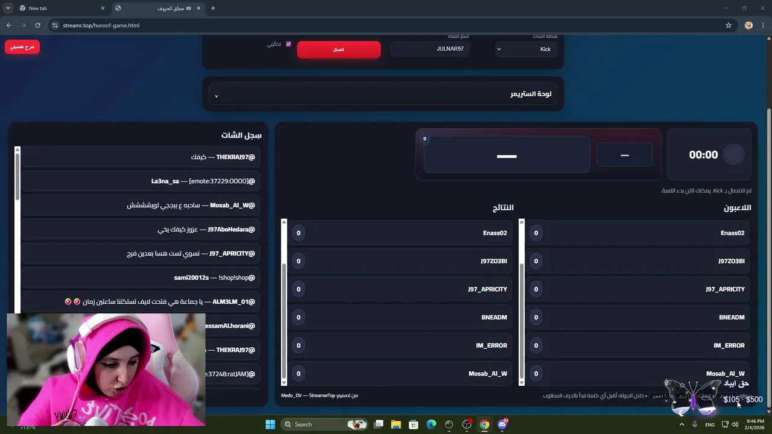Click the شرح تفصيلي red button
The image size is (772, 434).
coord(22,47)
